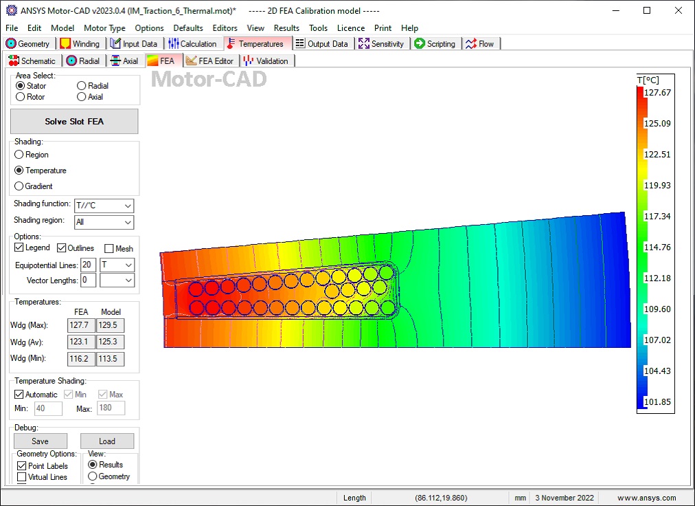Click the Geometry tab icon
This screenshot has height=506, width=695.
coord(10,43)
